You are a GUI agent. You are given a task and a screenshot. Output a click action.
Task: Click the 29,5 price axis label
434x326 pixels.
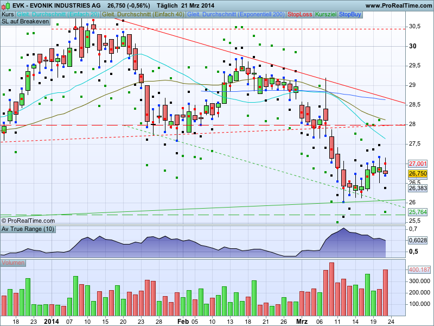(x=414, y=65)
